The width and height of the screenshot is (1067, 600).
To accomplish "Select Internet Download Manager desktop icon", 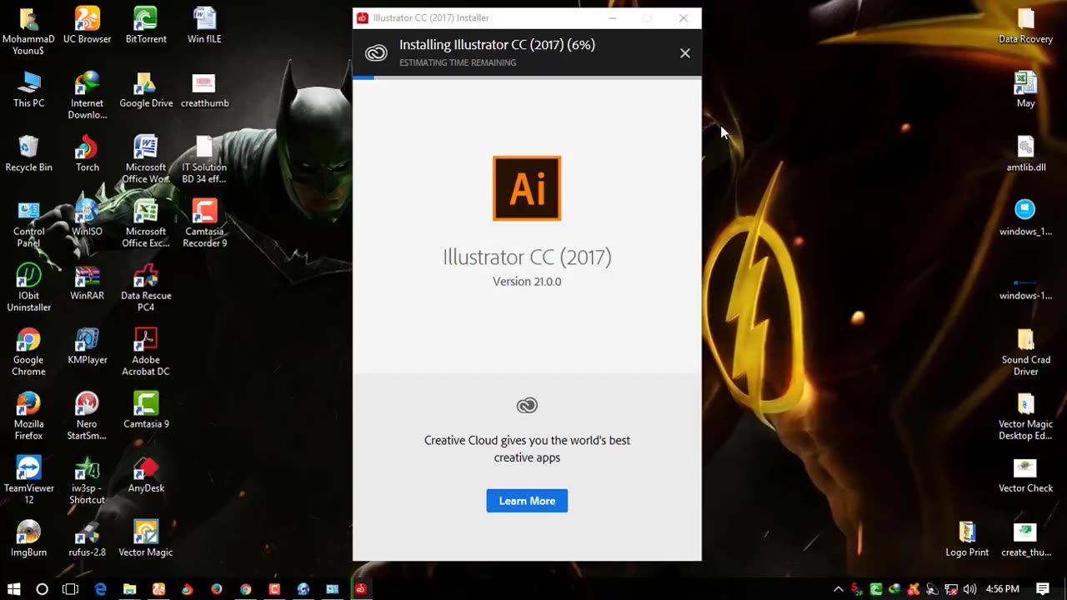I will pos(87,95).
